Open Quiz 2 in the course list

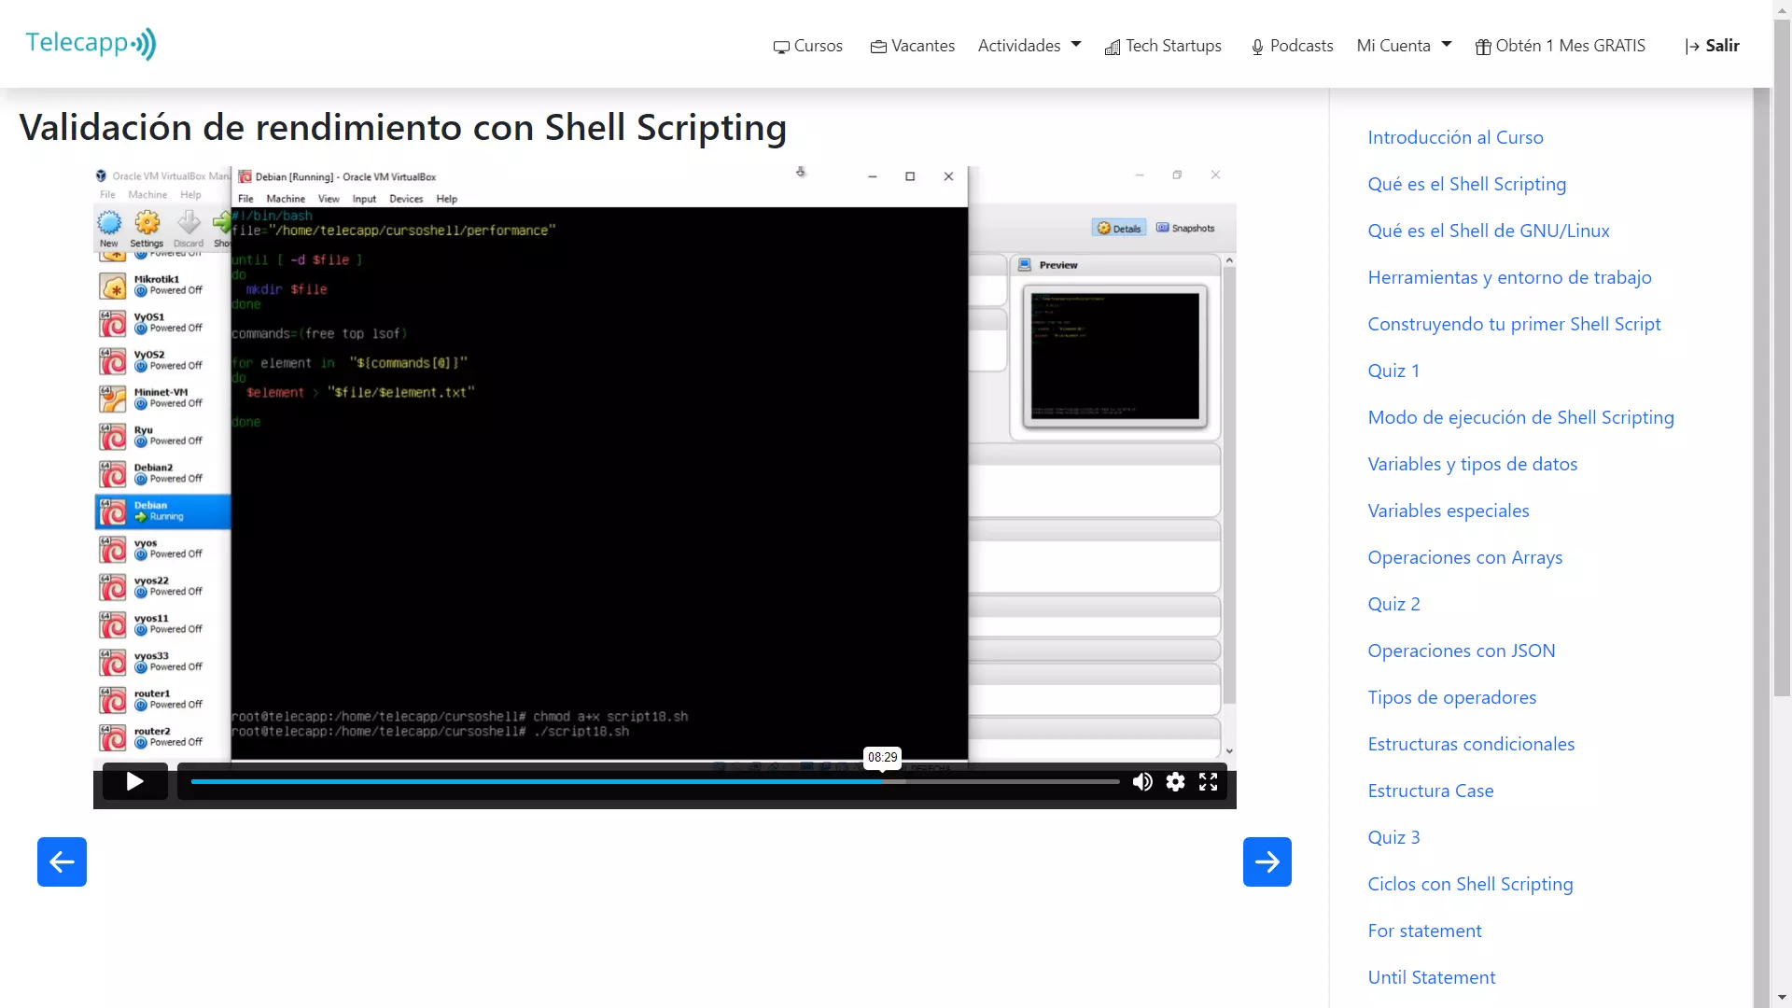(x=1393, y=604)
